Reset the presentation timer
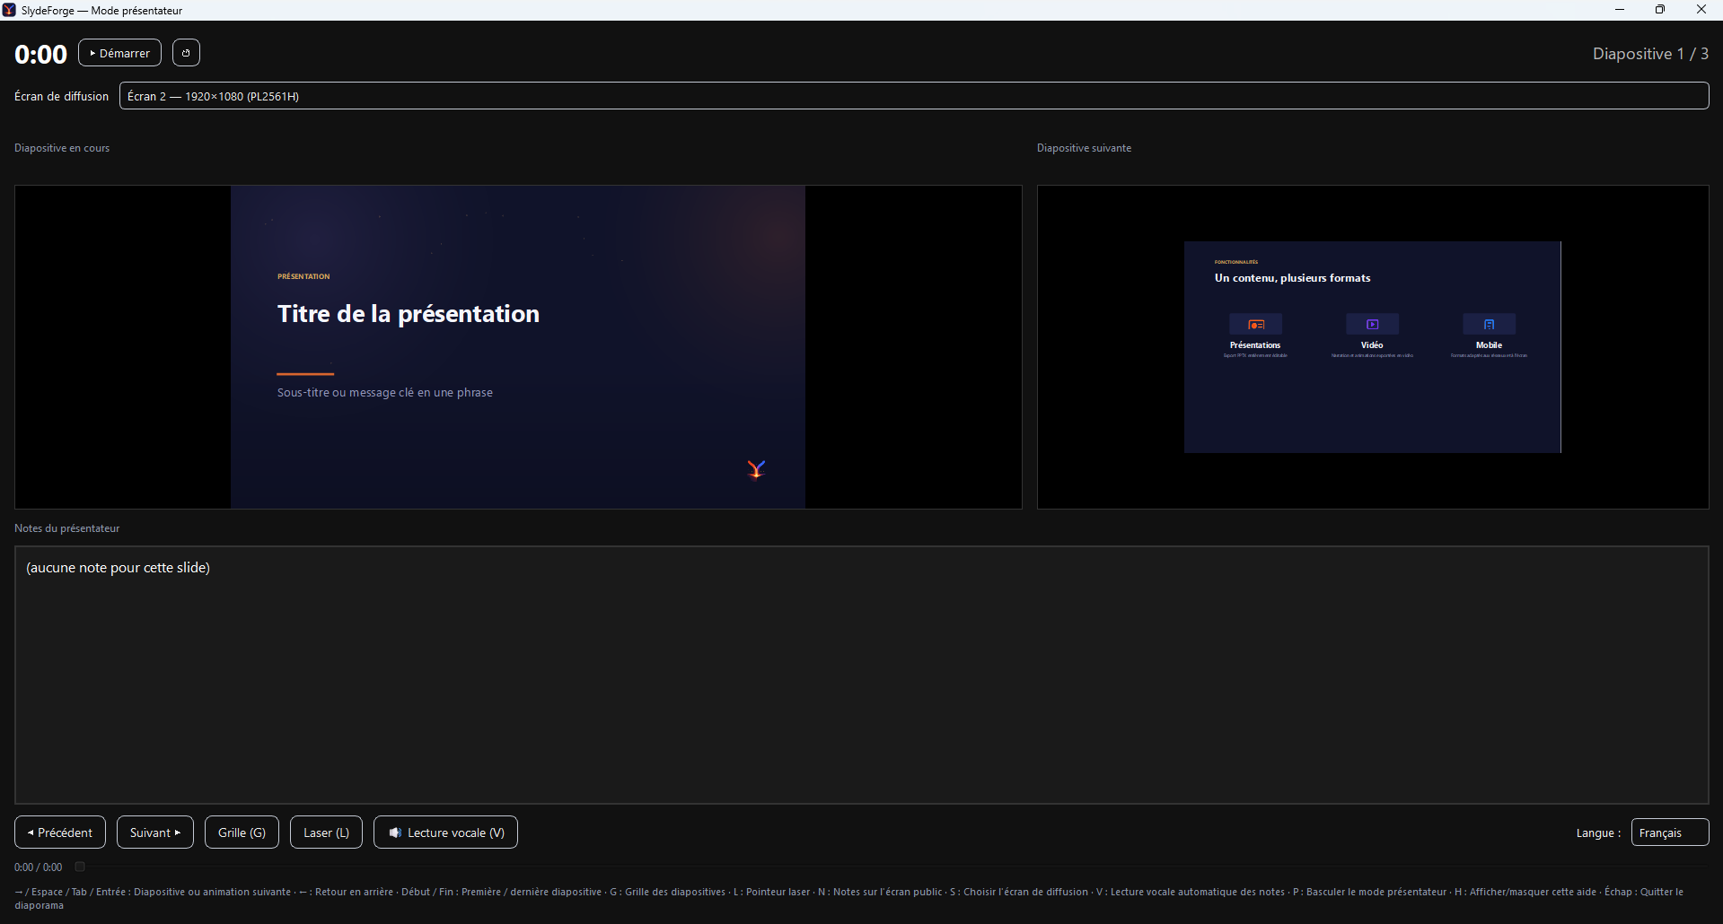1723x924 pixels. pos(186,53)
